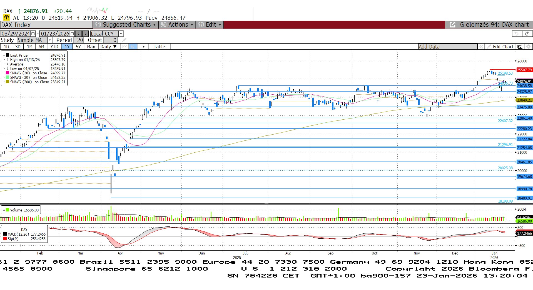Click the SMAVG (20) magenta color swatch
Viewport: 533px width, 290px height.
(8, 73)
